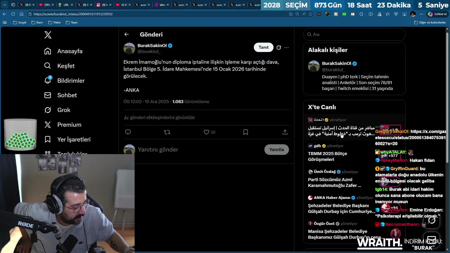450x253 pixels.
Task: Open the Basın bookmarks folder
Action: pos(37,22)
